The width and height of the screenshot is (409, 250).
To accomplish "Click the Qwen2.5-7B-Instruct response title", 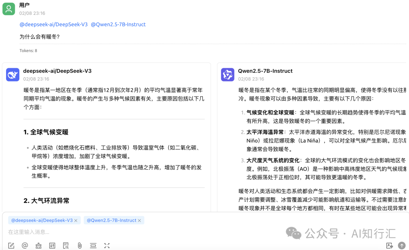I will coord(265,71).
